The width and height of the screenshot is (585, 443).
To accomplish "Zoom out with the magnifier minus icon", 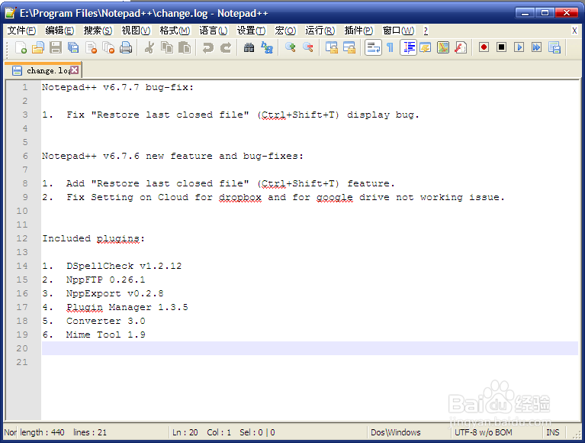I will pos(308,47).
